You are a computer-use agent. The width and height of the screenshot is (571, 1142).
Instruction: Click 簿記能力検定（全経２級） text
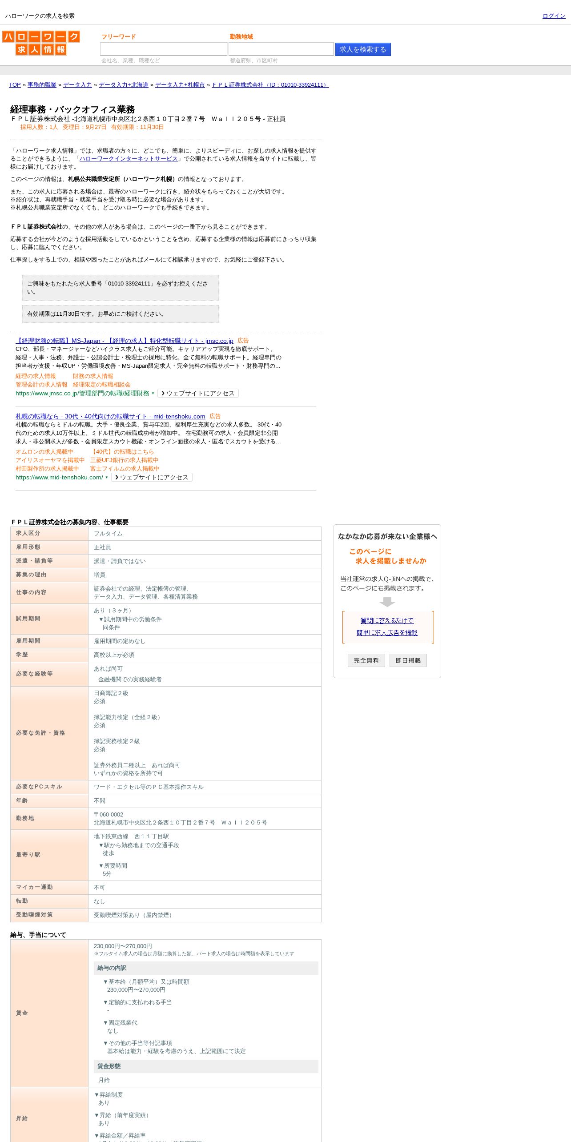click(x=128, y=717)
